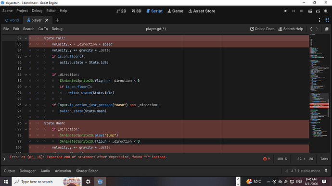Click line number 89 in the gutter
Viewport: 332px width, 186px height.
point(19,81)
